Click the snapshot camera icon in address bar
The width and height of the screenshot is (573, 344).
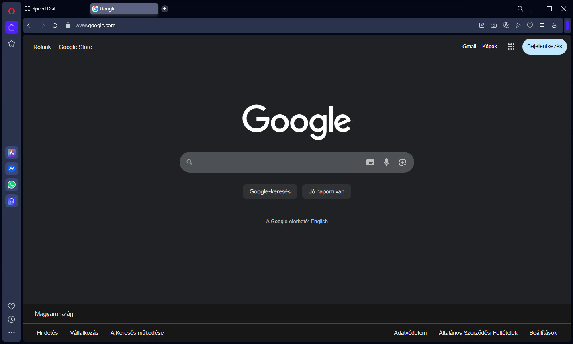(494, 25)
